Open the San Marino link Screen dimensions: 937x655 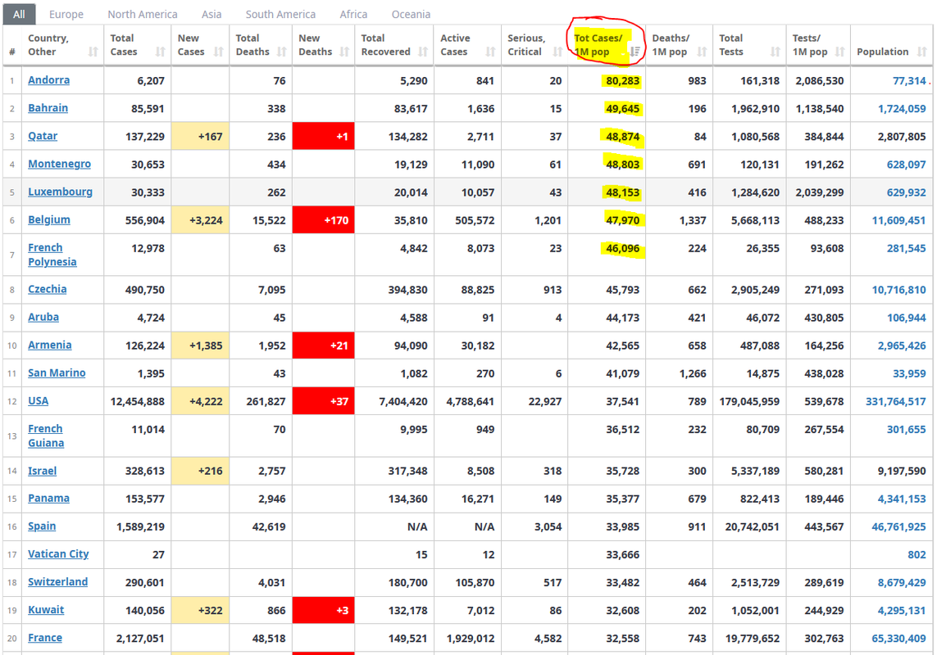[x=57, y=373]
